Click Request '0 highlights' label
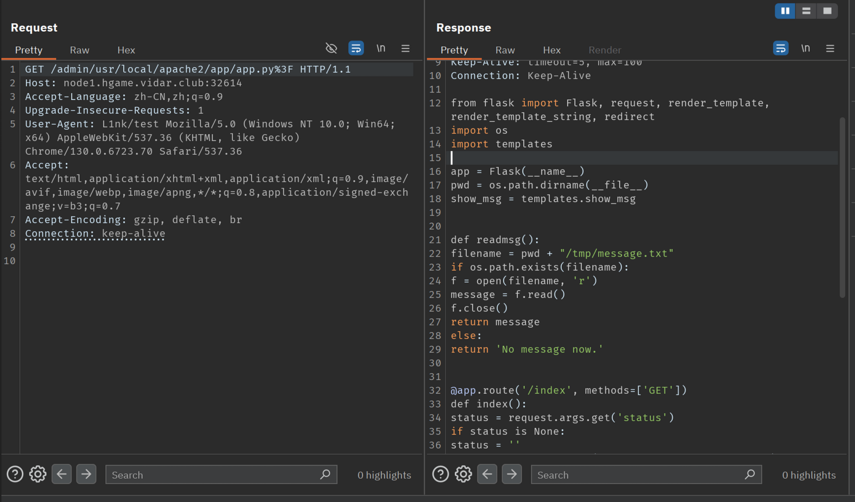 pos(384,475)
